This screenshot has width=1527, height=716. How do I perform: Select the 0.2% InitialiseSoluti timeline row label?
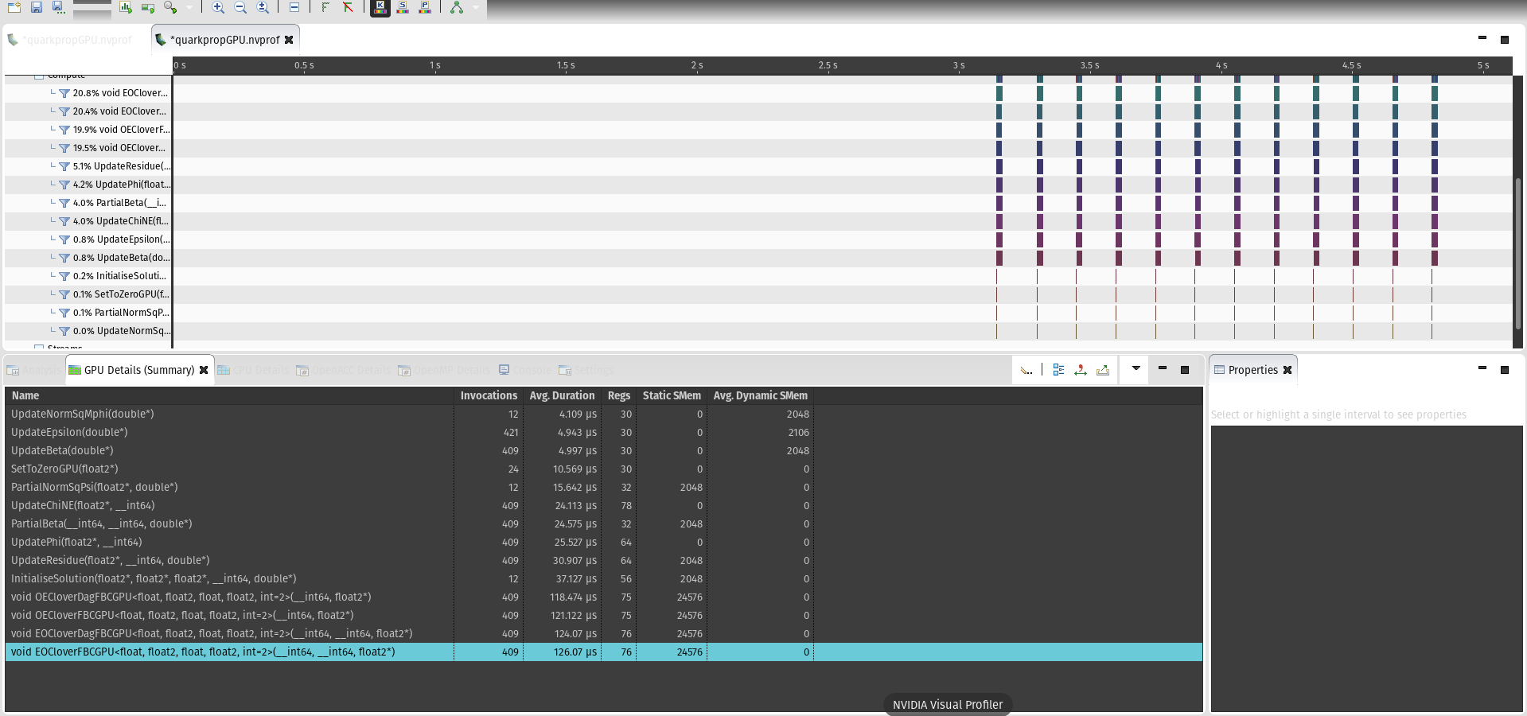click(x=119, y=276)
